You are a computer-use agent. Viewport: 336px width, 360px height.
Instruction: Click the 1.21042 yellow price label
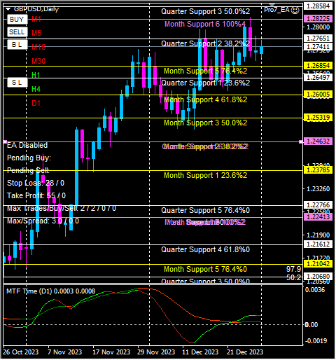[x=318, y=264]
